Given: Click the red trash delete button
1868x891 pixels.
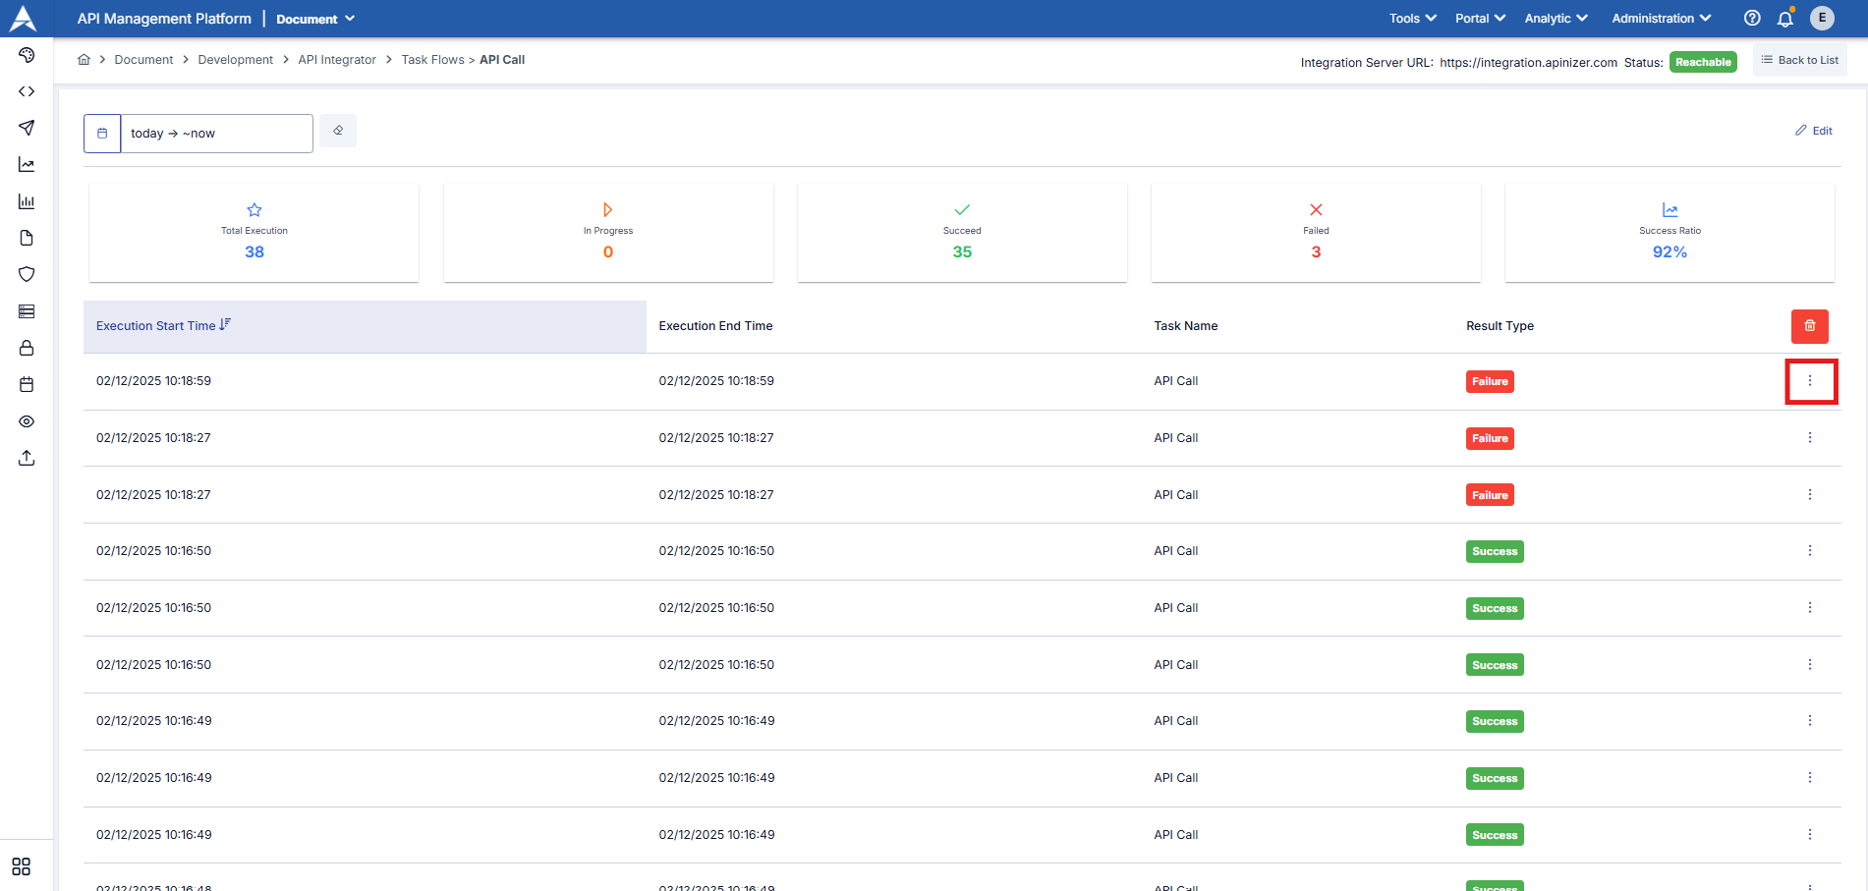Looking at the screenshot, I should pos(1809,326).
